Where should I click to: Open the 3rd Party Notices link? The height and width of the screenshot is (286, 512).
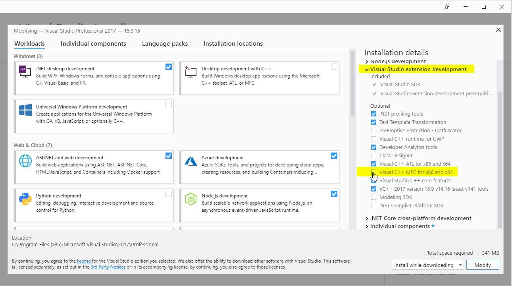coord(108,267)
